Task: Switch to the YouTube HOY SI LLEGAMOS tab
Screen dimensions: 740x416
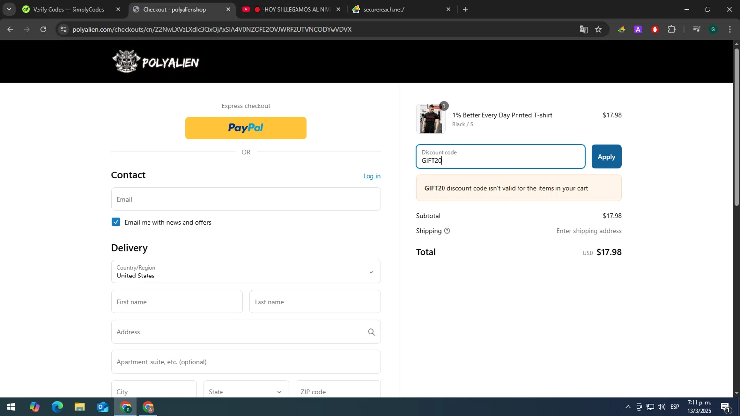Action: tap(291, 9)
